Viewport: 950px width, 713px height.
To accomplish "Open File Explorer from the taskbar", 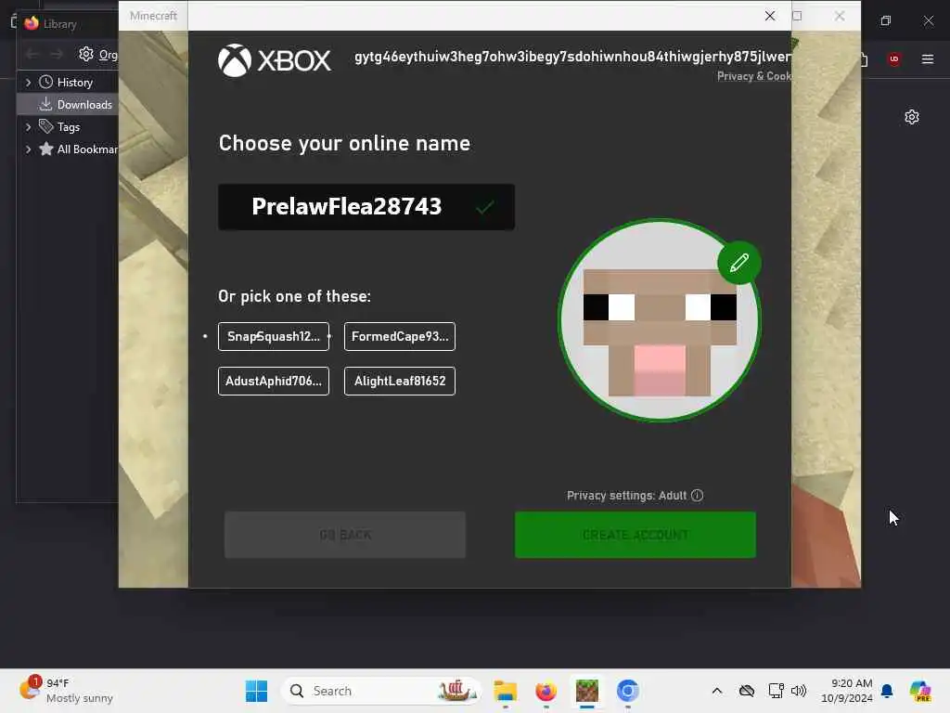I will pyautogui.click(x=506, y=691).
